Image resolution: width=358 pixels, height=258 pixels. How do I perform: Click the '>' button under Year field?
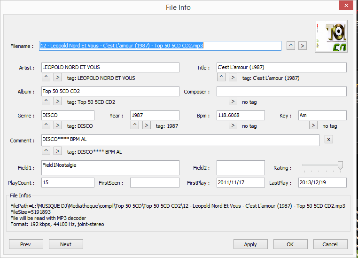(x=147, y=125)
